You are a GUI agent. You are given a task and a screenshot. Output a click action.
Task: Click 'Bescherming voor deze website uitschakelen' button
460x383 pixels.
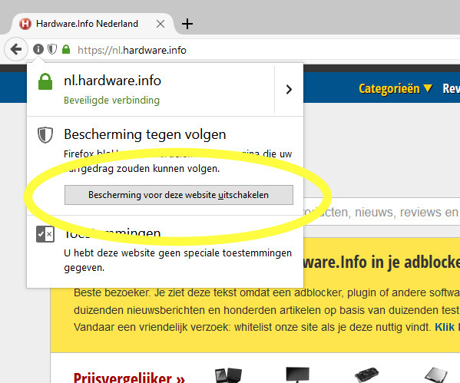point(179,195)
